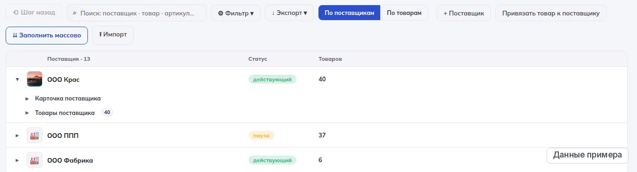Click the factory icon of ООО ППП

point(35,136)
